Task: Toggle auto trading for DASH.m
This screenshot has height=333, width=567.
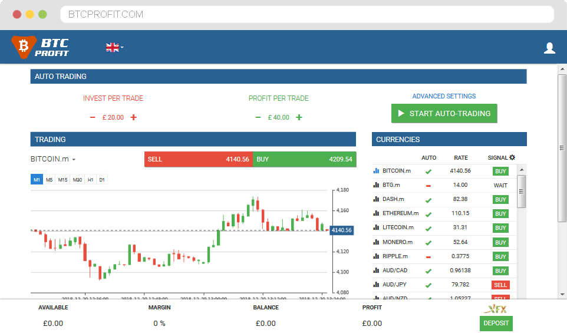Action: 428,200
